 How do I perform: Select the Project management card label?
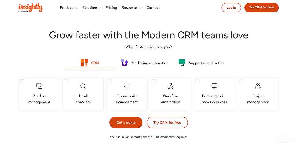click(x=258, y=99)
